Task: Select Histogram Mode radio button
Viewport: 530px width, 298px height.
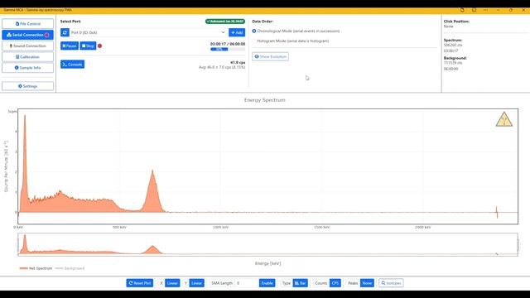Action: [254, 41]
